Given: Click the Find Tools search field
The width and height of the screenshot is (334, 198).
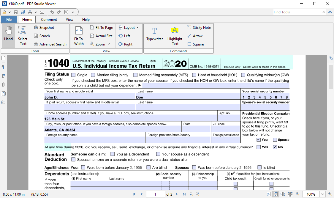Looking at the screenshot, I should 297,12.
